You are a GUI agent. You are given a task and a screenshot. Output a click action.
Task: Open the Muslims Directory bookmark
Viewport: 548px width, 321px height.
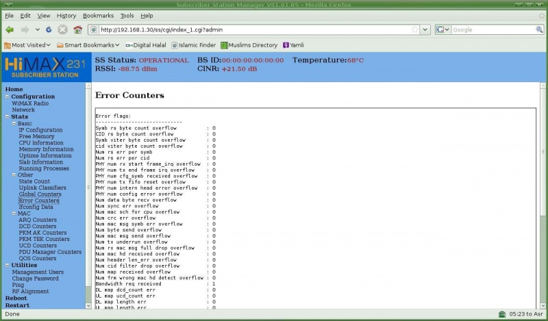point(249,45)
